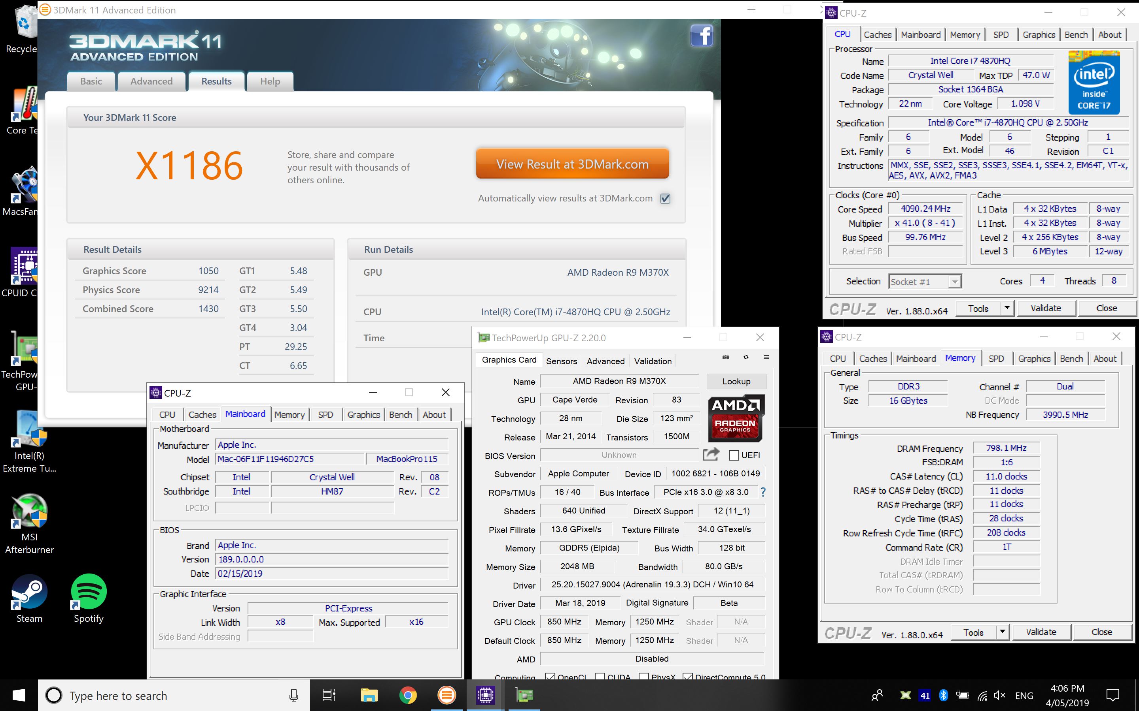Toggle the DirectCompute 5.0 checkbox in GPU-Z
Image resolution: width=1139 pixels, height=711 pixels.
pos(687,676)
